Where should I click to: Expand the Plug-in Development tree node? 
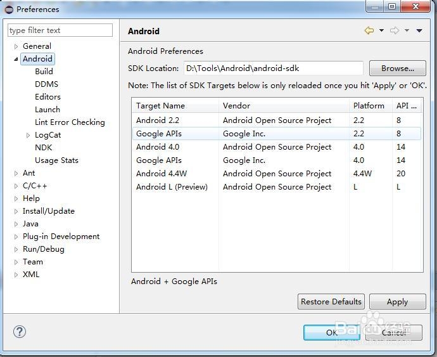click(16, 237)
